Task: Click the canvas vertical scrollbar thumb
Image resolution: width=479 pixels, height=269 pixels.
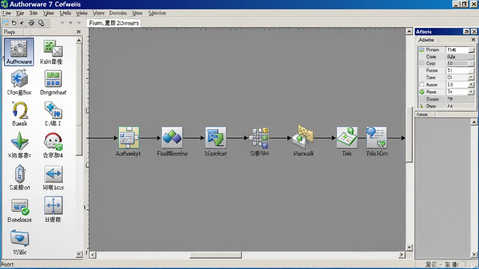Action: tap(409, 134)
